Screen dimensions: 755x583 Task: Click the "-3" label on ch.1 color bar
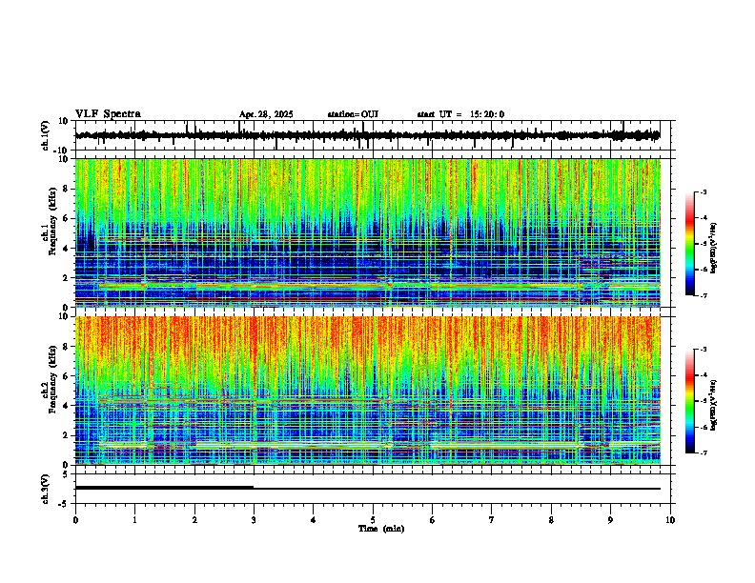[703, 192]
